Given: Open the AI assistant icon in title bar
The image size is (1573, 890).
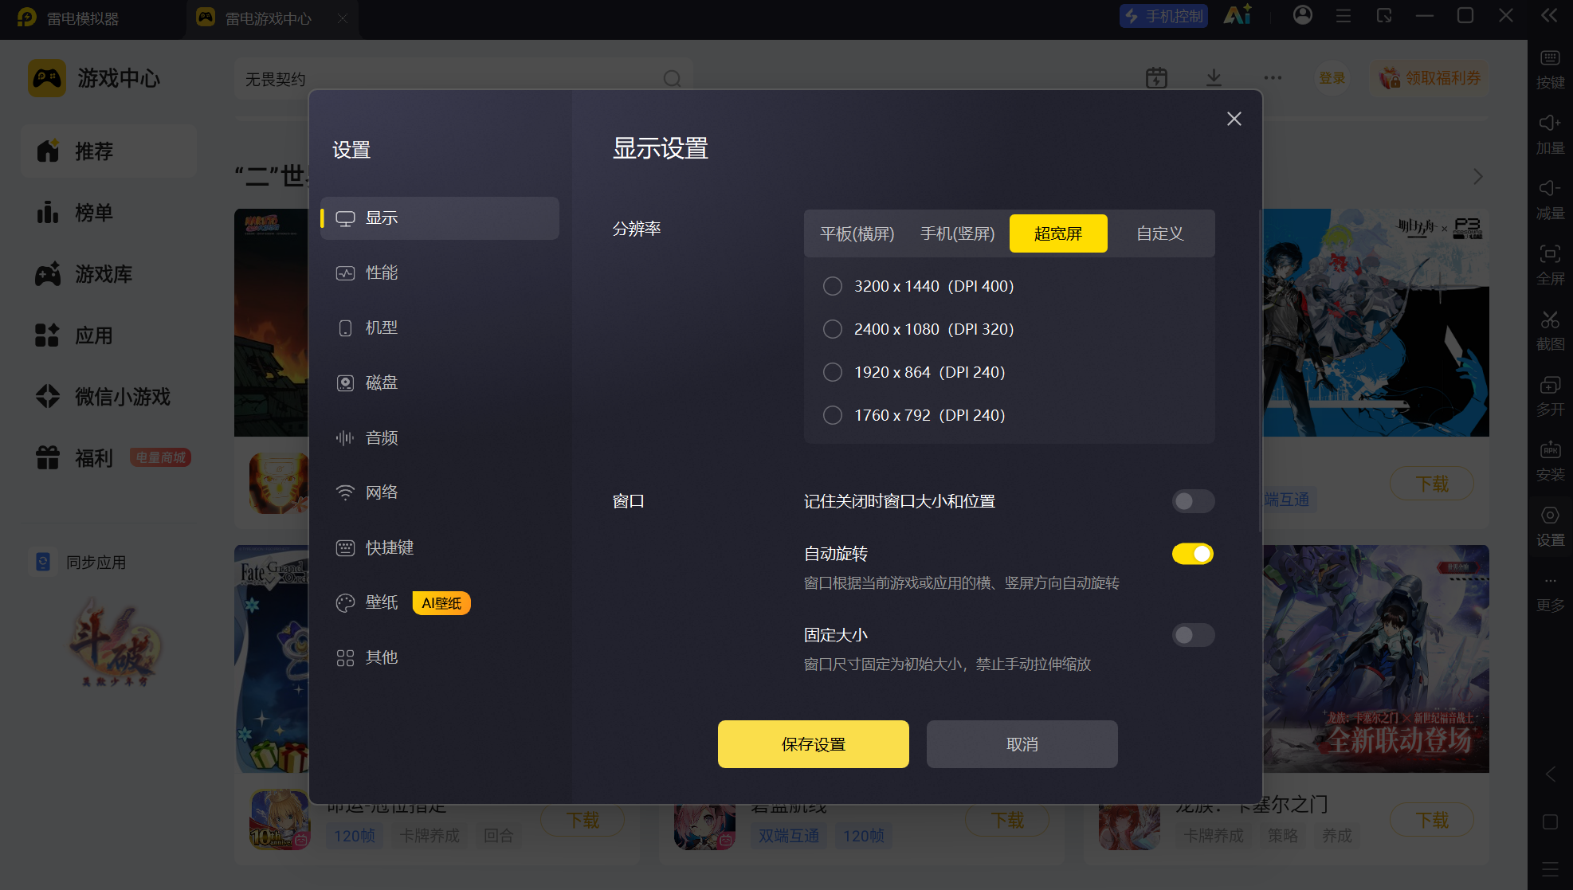Looking at the screenshot, I should (1238, 14).
